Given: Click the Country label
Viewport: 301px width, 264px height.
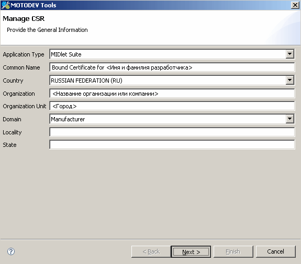Looking at the screenshot, I should pos(13,81).
